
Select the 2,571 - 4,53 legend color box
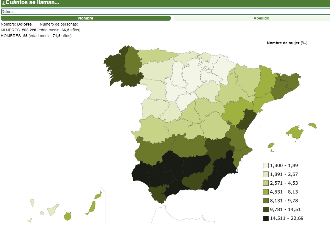click(x=266, y=183)
